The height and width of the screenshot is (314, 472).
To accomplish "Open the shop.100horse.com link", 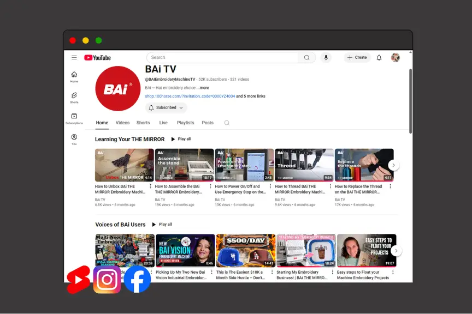I will [x=190, y=96].
